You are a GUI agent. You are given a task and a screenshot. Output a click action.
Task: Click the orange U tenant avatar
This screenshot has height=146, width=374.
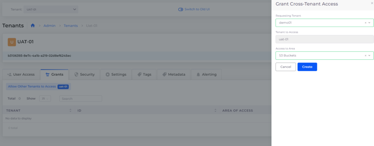point(12,42)
